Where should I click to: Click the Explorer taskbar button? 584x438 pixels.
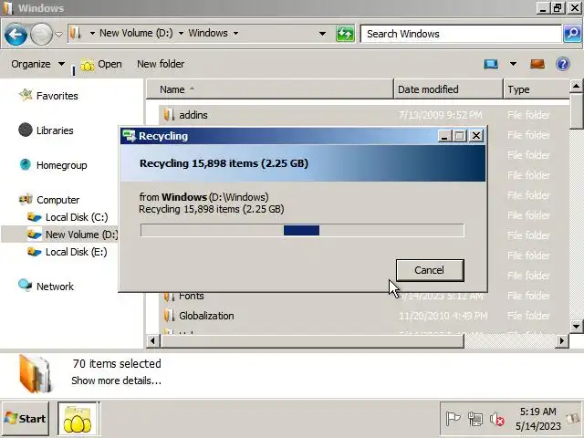coord(78,419)
